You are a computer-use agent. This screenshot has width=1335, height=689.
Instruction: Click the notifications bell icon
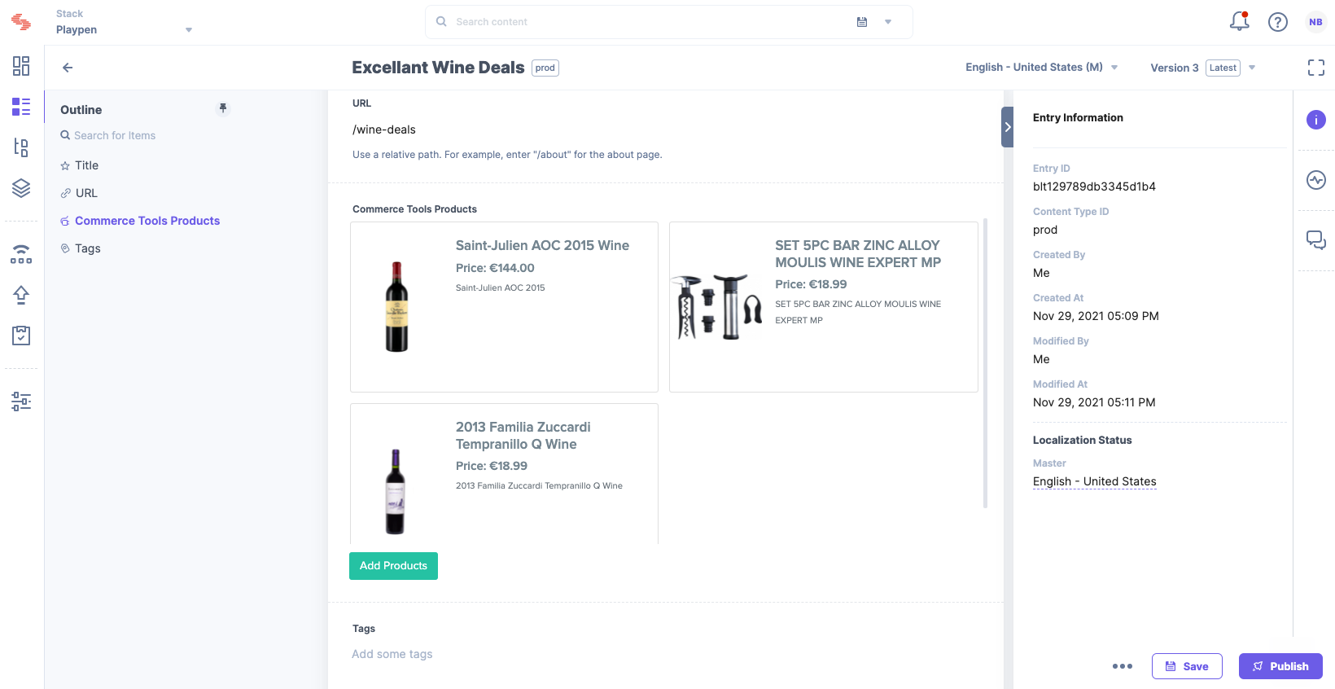tap(1239, 22)
